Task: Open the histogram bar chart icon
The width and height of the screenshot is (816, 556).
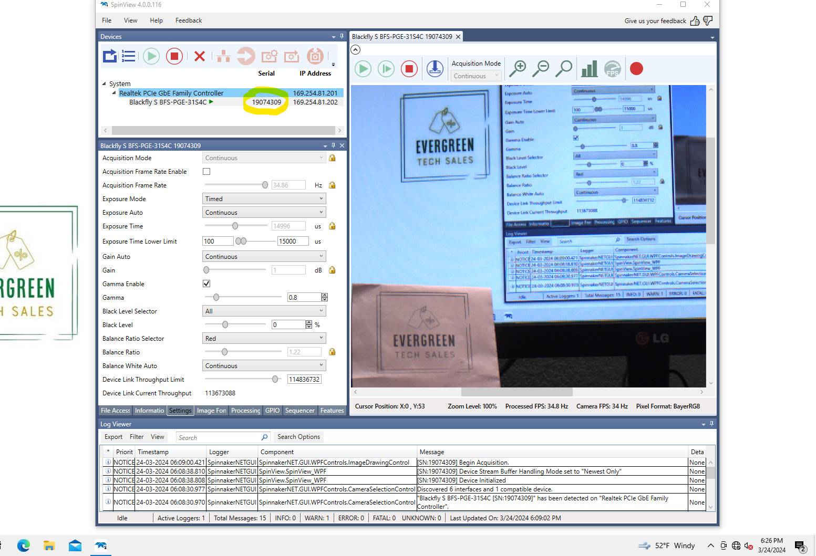Action: coord(589,69)
